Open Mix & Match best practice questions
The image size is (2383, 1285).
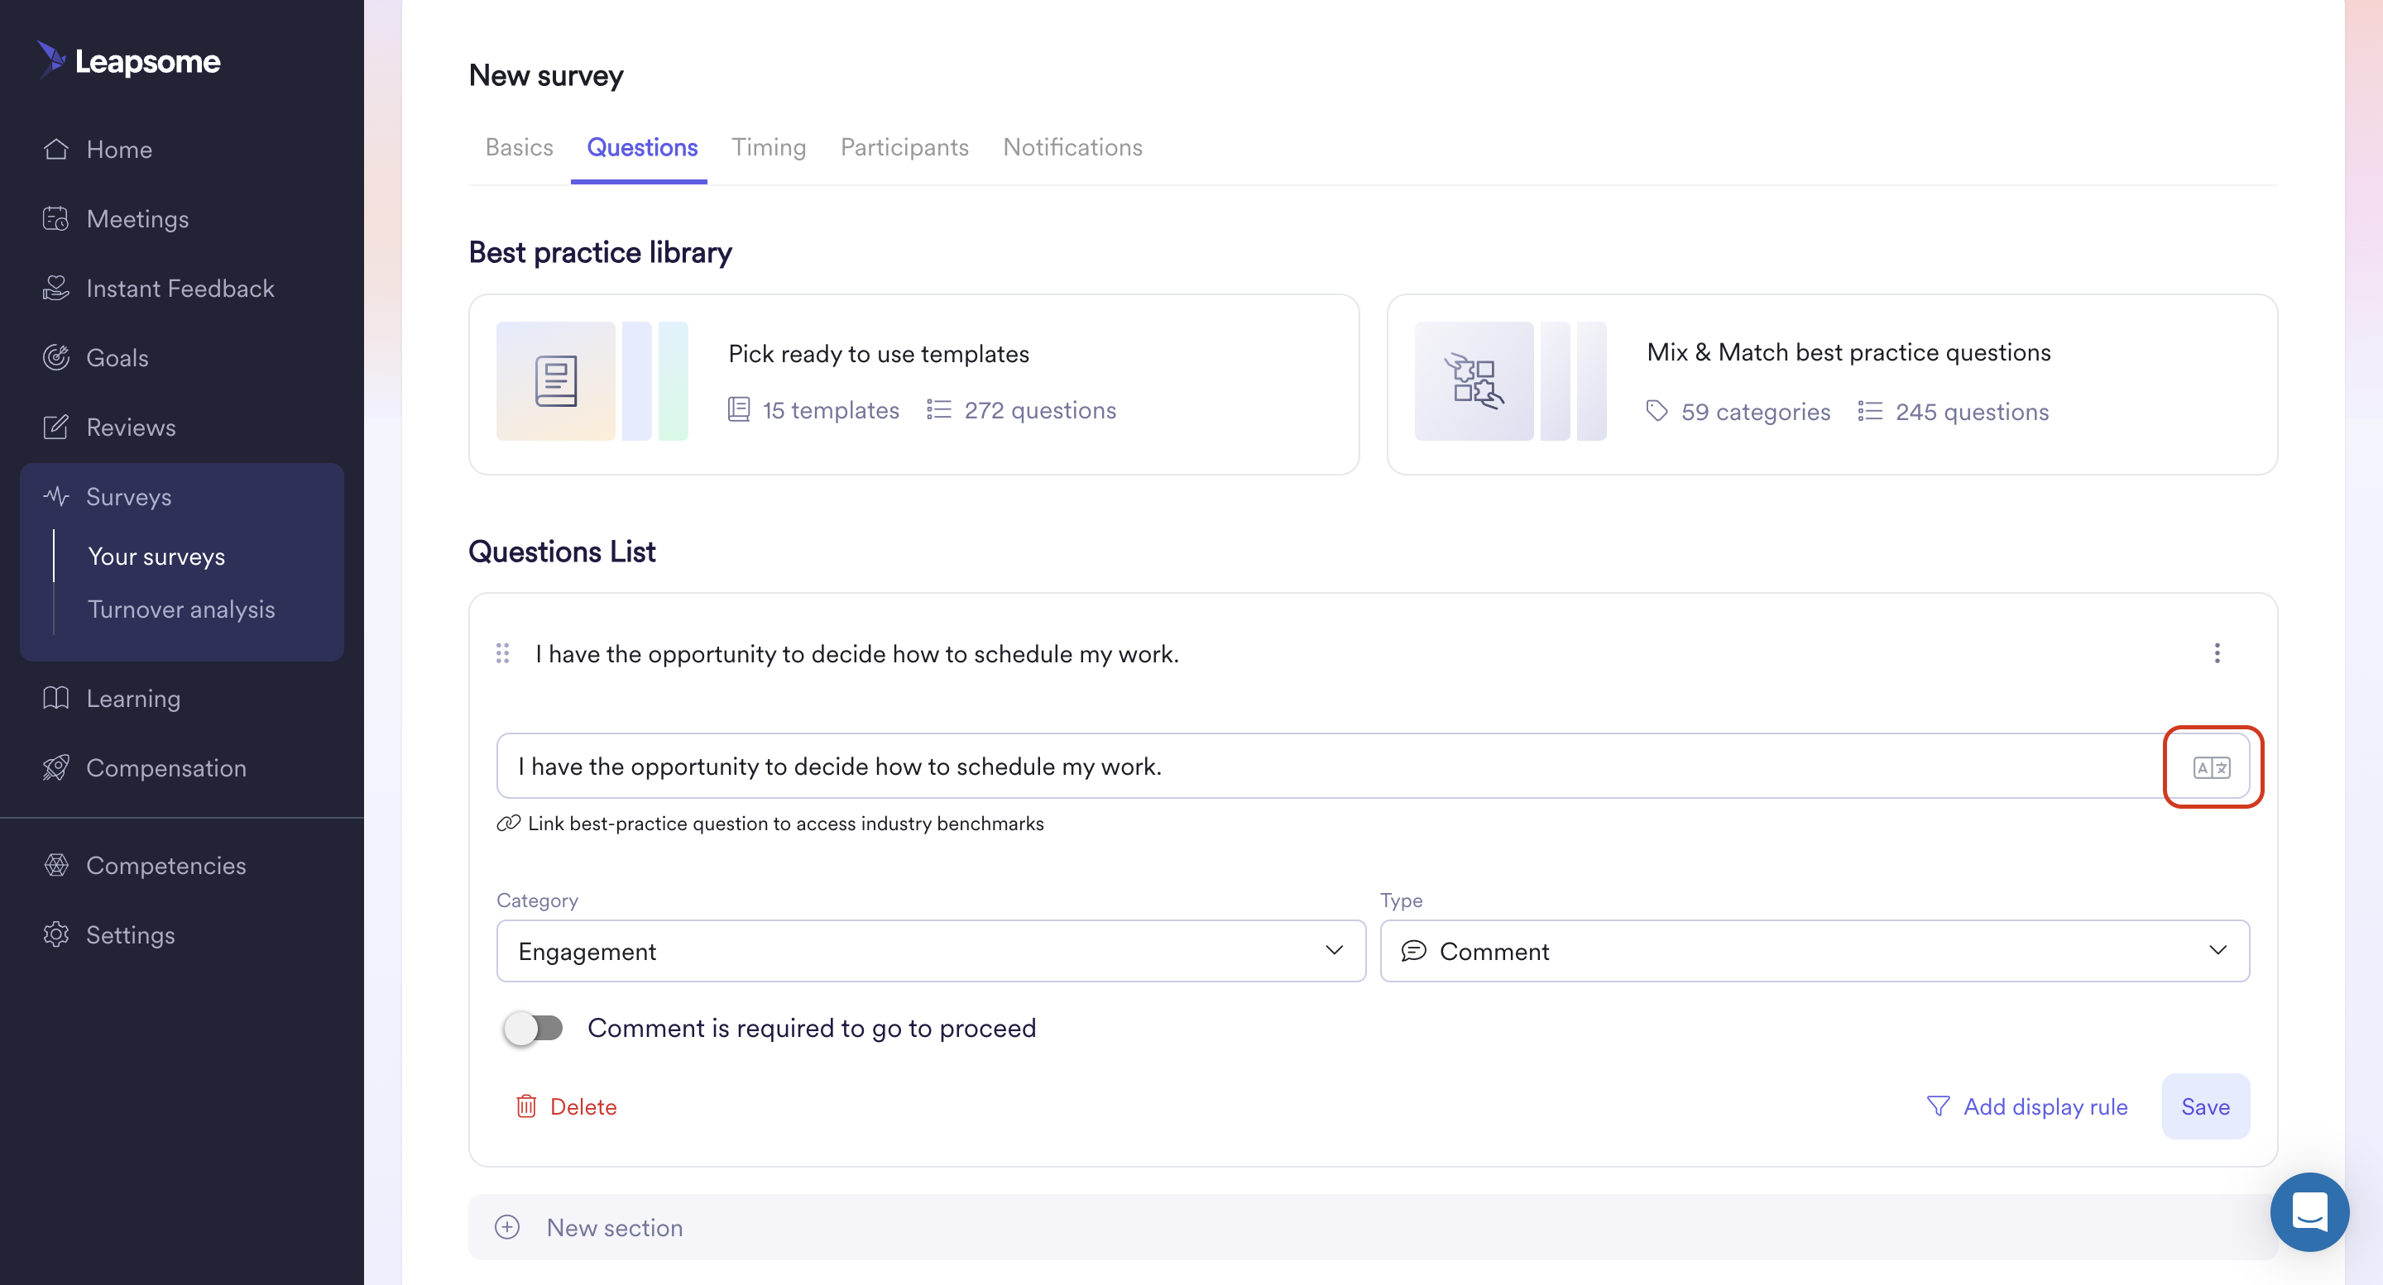1832,384
